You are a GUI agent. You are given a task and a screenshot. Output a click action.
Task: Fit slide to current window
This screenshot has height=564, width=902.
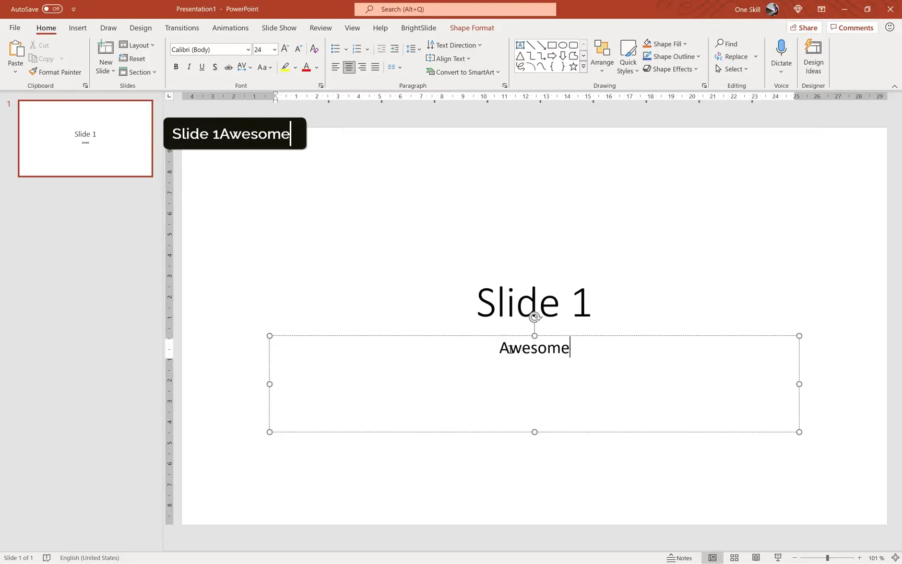(x=895, y=558)
